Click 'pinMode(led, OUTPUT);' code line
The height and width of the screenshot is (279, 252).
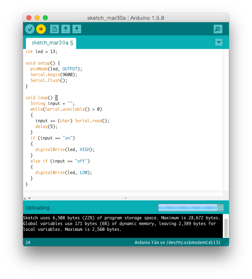56,69
